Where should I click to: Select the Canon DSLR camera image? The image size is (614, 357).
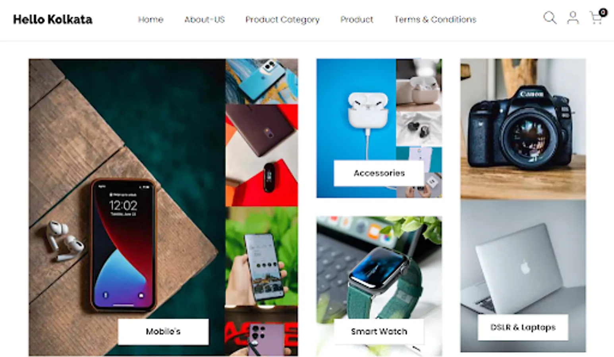tap(523, 129)
